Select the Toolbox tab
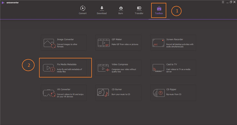The width and height of the screenshot is (237, 125). (x=159, y=10)
